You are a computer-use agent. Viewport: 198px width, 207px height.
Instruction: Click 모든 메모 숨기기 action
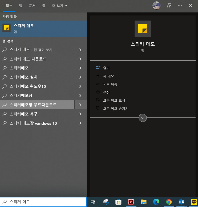(x=116, y=109)
